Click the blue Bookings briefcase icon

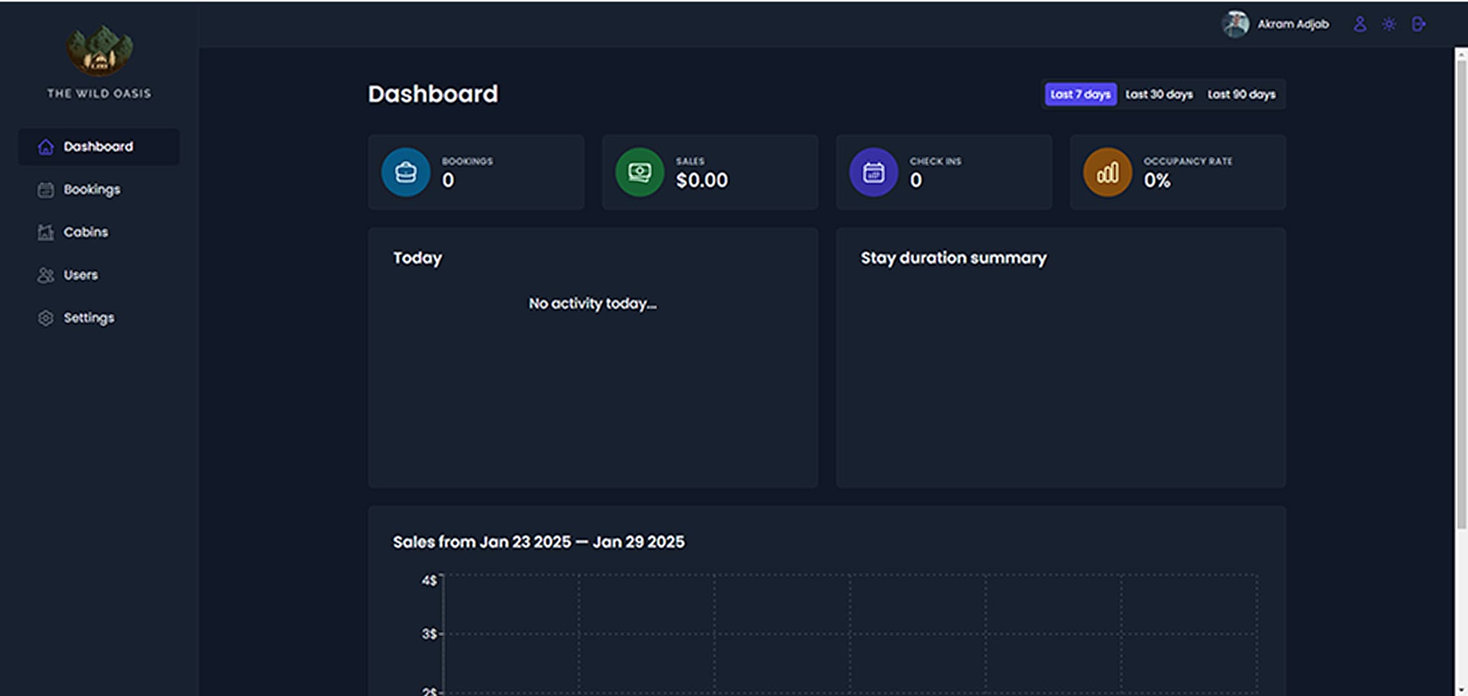[406, 172]
